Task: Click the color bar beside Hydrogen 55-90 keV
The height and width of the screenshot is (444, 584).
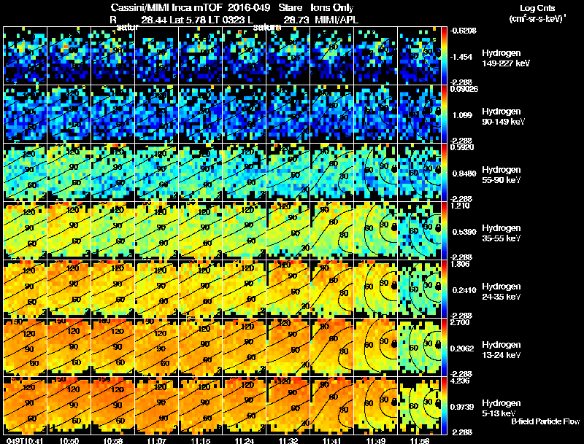Action: 444,172
